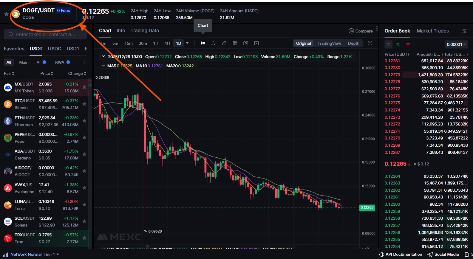Take a chart snapshot with camera icon

click(246, 43)
